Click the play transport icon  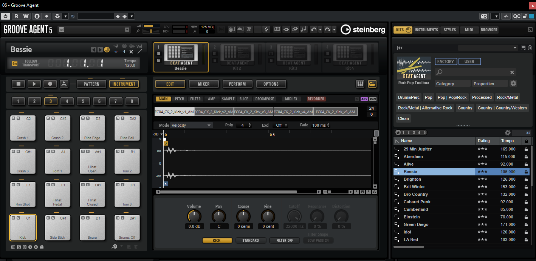(34, 84)
